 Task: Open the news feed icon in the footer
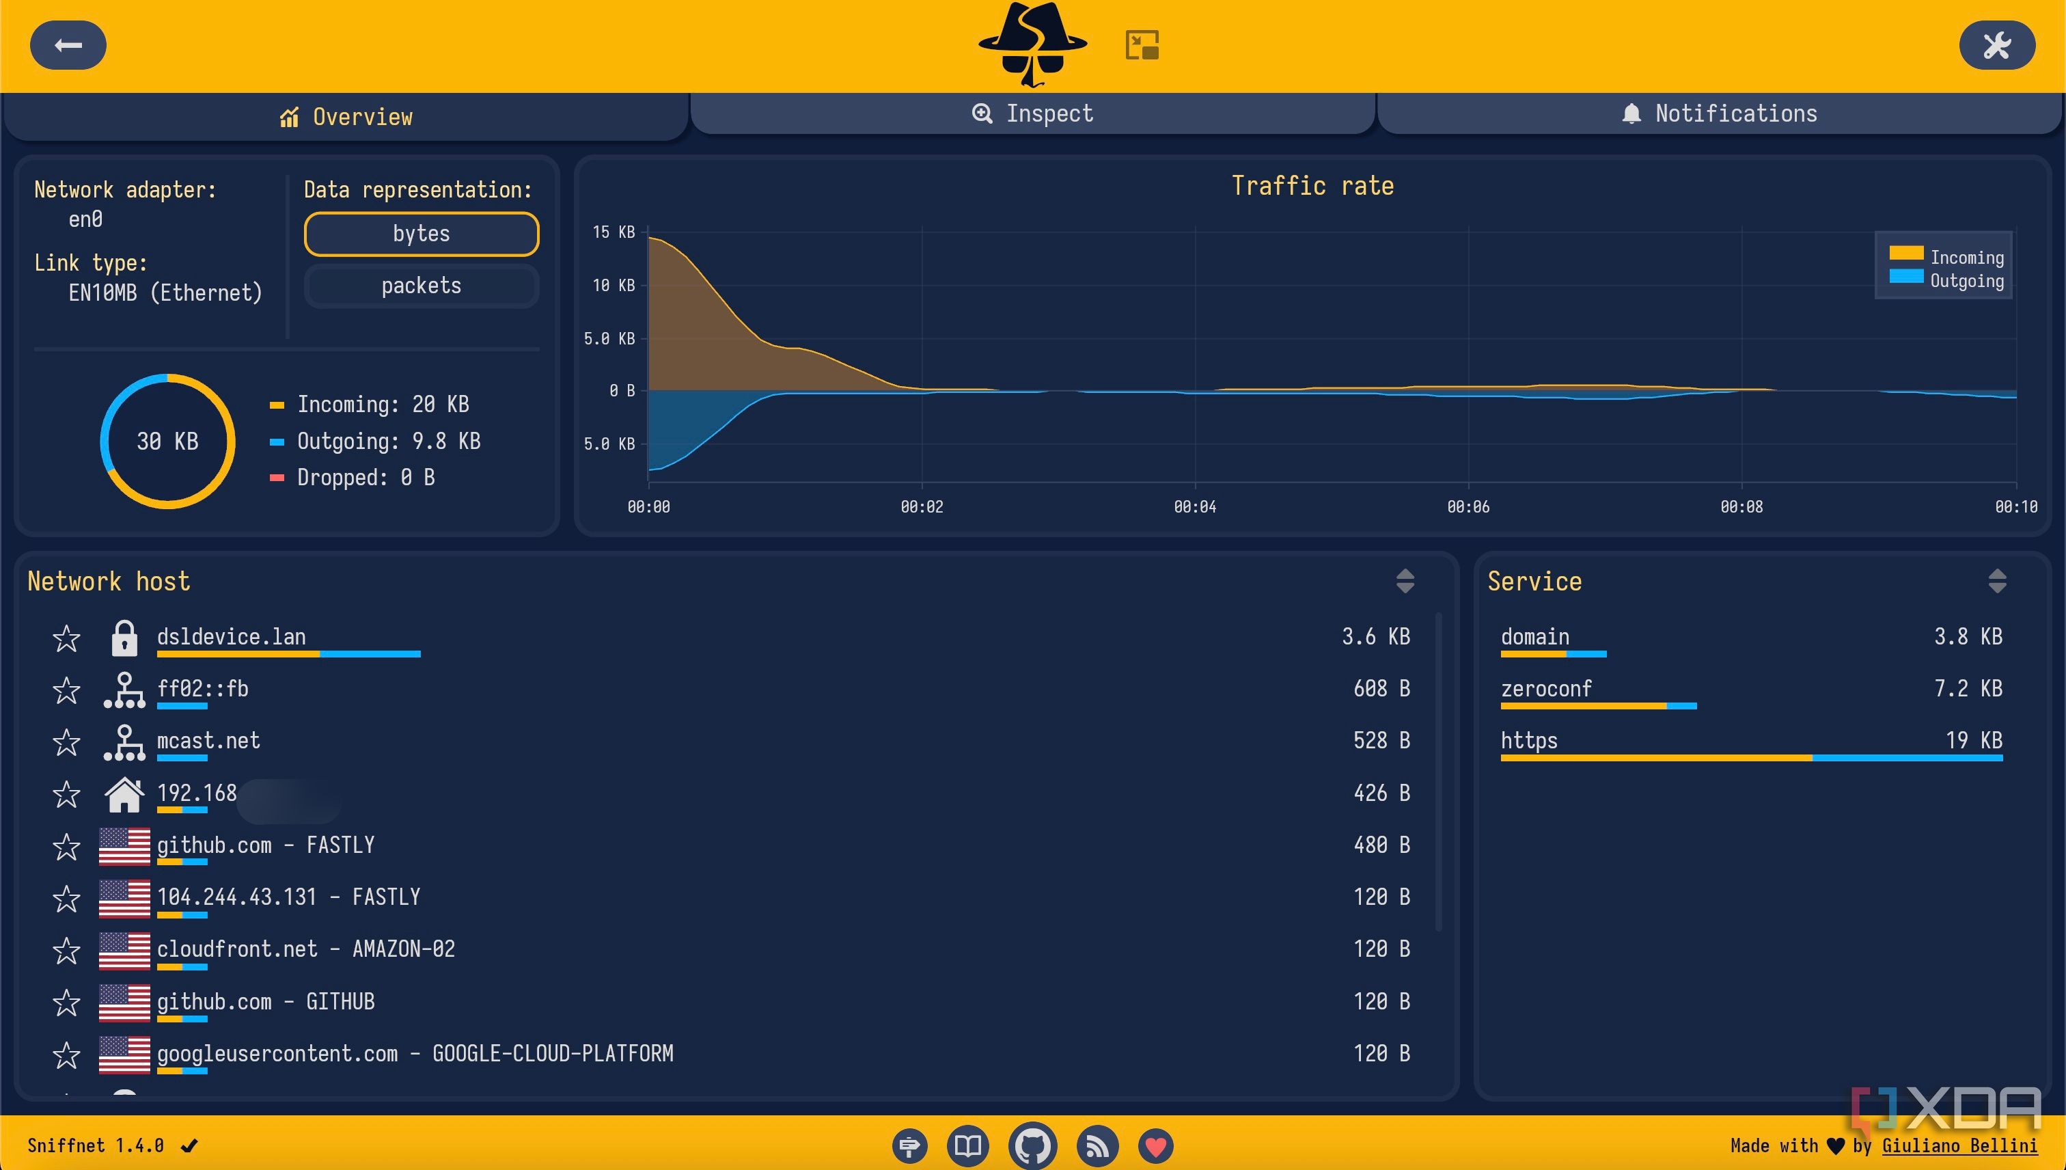click(x=1097, y=1145)
